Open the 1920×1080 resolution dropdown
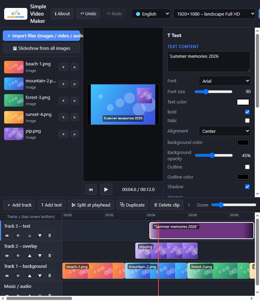This screenshot has height=301, width=260. point(215,14)
